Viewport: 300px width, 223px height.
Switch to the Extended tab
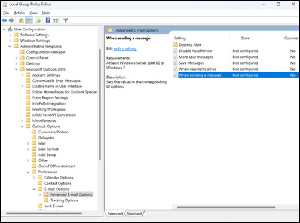(115, 213)
